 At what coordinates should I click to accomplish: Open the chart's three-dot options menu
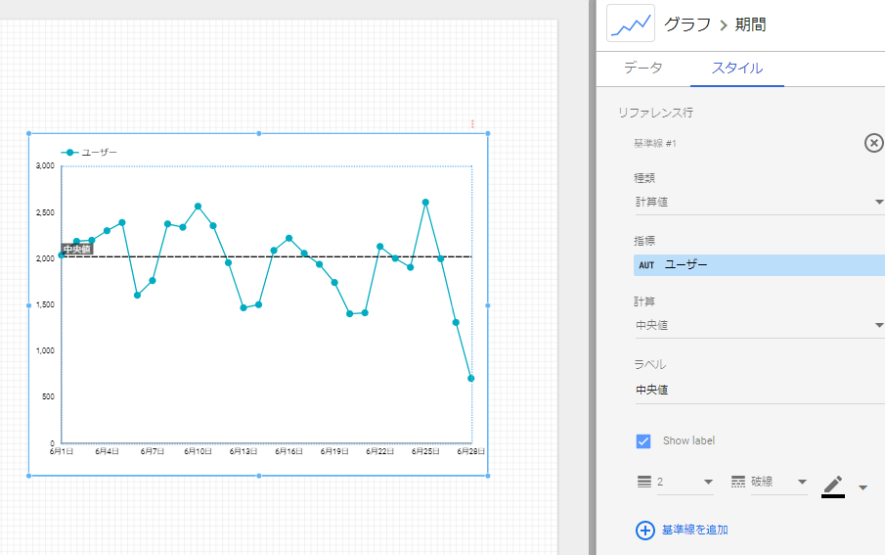pos(472,124)
